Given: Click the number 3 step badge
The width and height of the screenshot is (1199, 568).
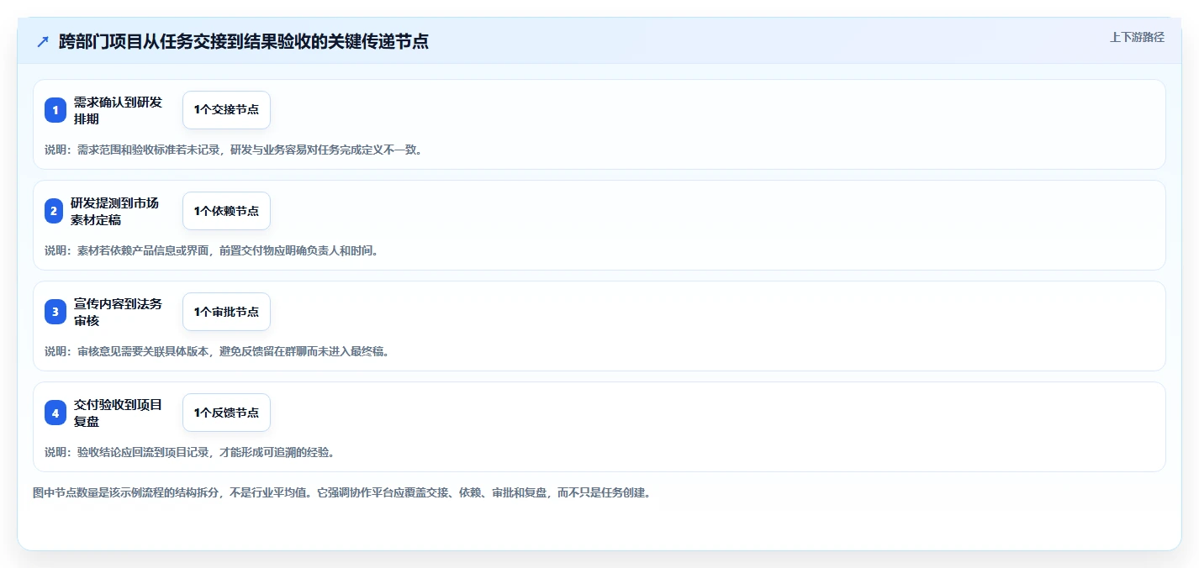Looking at the screenshot, I should point(55,312).
